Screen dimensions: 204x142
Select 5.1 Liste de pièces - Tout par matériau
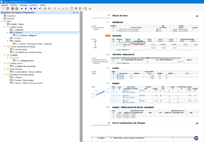coord(27,72)
